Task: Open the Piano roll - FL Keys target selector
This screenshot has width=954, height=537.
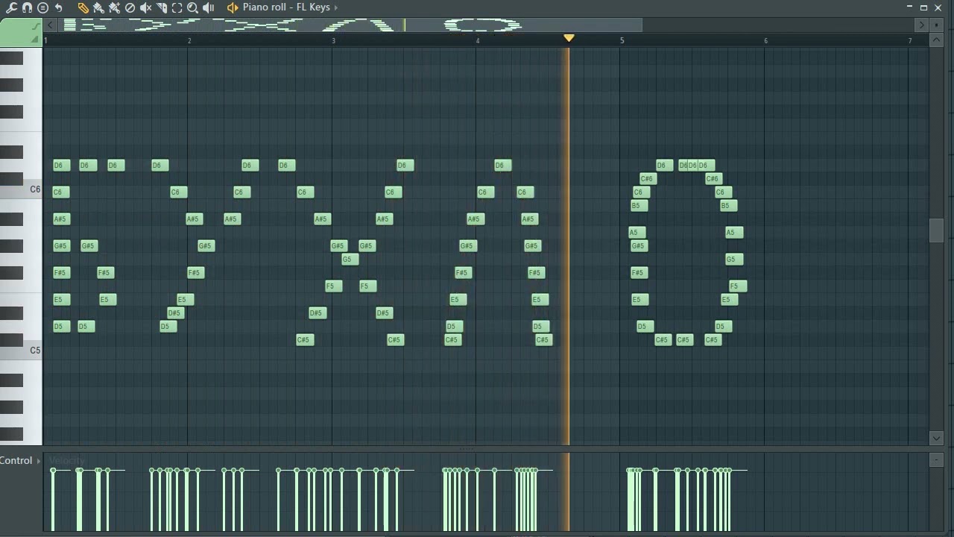Action: [x=286, y=7]
